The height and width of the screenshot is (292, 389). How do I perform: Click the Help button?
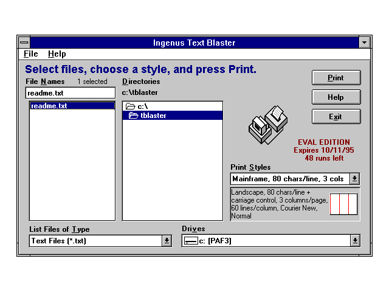point(336,97)
